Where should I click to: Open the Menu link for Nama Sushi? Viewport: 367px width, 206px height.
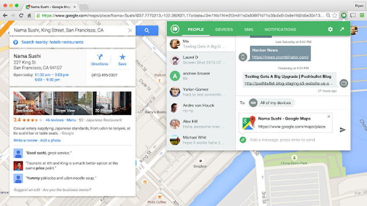[71, 120]
